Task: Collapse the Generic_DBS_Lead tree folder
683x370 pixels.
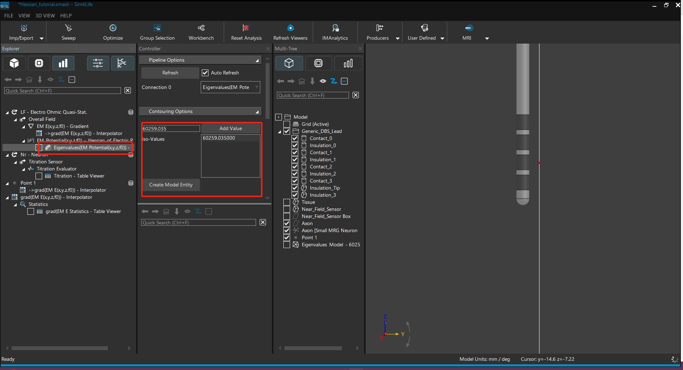Action: coord(279,131)
